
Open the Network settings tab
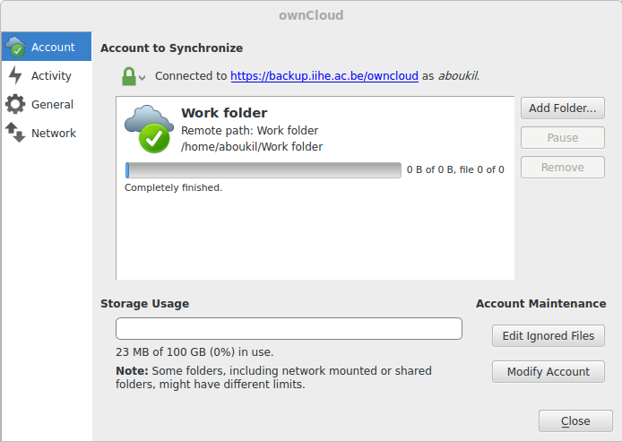(54, 133)
